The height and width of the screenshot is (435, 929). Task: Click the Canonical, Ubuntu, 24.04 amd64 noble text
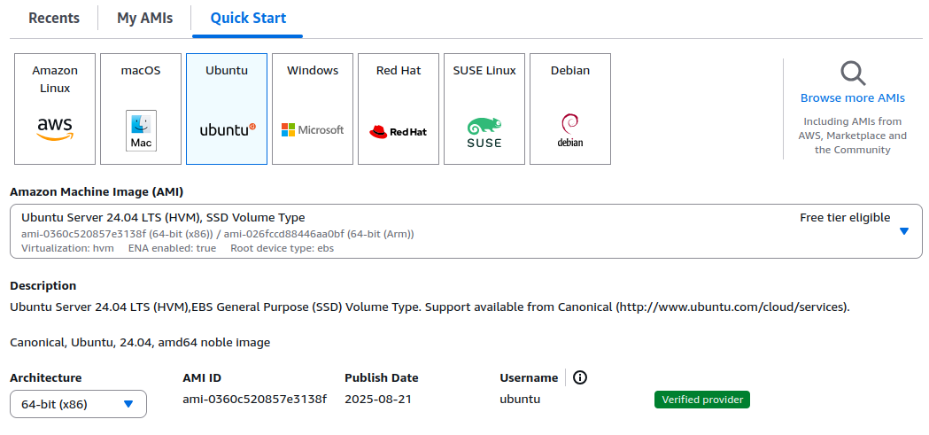click(140, 343)
